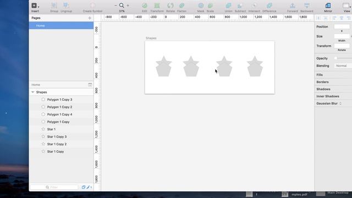Click the Create Symbol icon
Viewport: 352px width, 198px height.
[x=92, y=5]
